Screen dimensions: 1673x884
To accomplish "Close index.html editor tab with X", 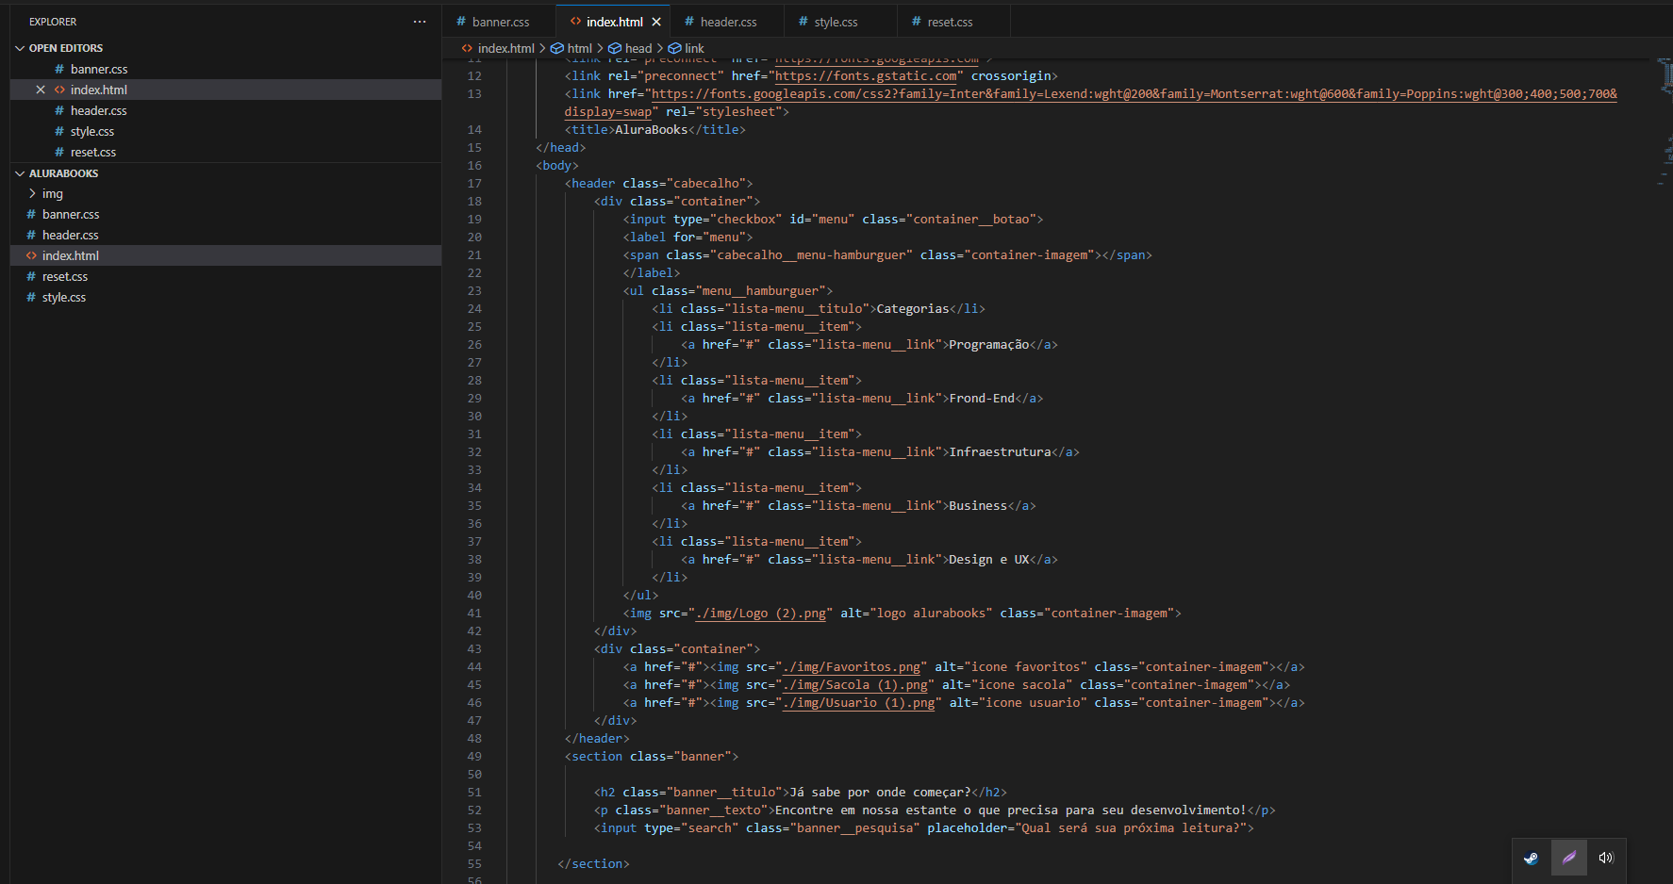I will (656, 22).
